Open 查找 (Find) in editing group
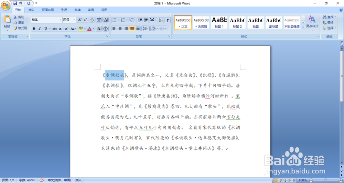 (329, 17)
